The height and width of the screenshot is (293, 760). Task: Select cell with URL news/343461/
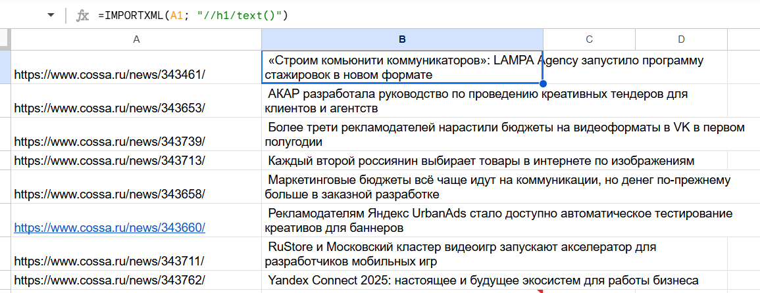(x=136, y=67)
